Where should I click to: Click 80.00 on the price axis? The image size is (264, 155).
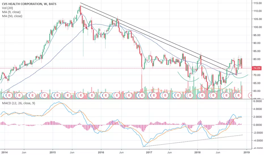tap(257, 59)
